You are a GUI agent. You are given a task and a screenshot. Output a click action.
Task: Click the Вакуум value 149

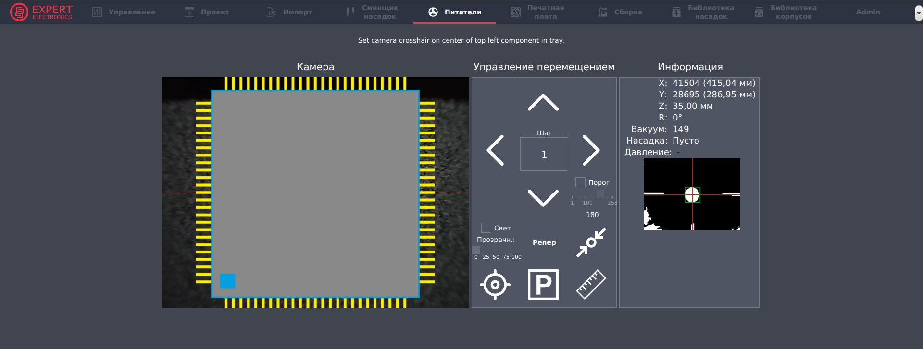click(681, 129)
